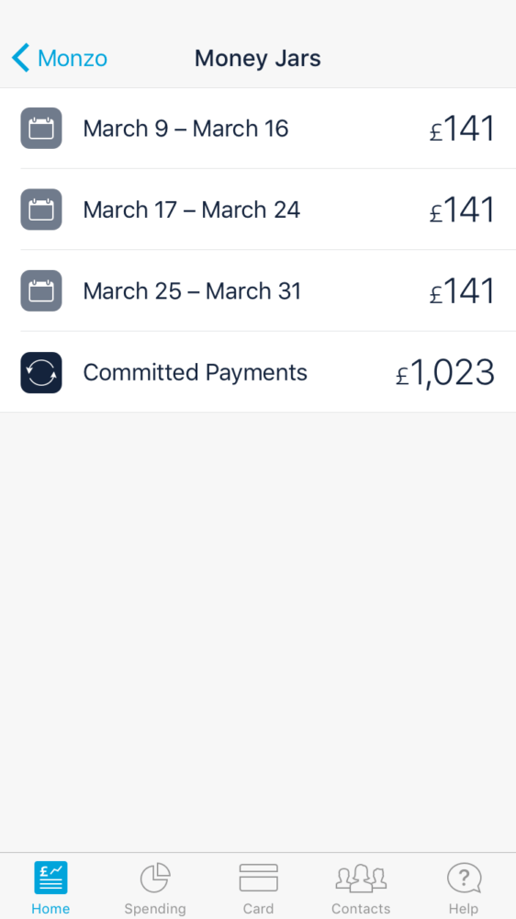Open the Committed Payments row
516x919 pixels.
coord(258,372)
